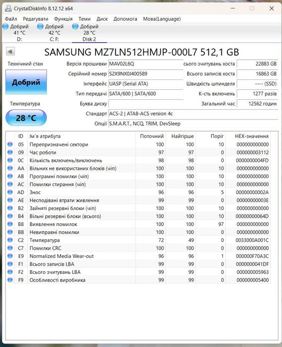This screenshot has height=347, width=282.
Task: Click the Найгірше column header
Action: [181, 136]
